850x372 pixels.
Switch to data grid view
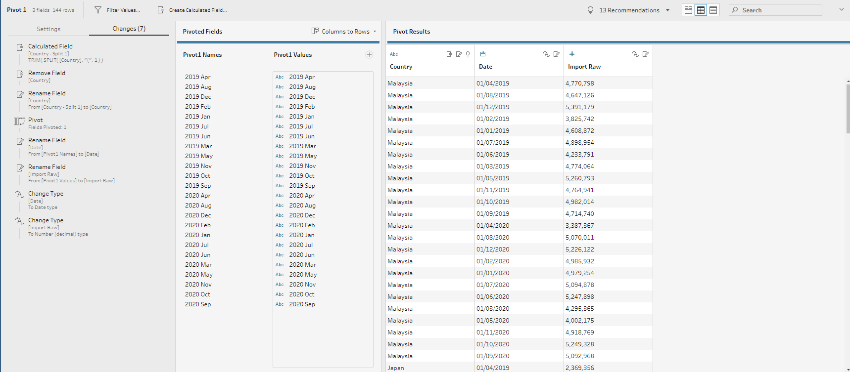pyautogui.click(x=701, y=10)
